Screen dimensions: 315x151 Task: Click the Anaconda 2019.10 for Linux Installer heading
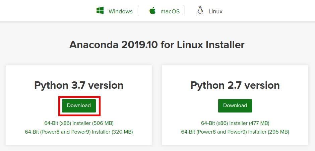pos(157,45)
